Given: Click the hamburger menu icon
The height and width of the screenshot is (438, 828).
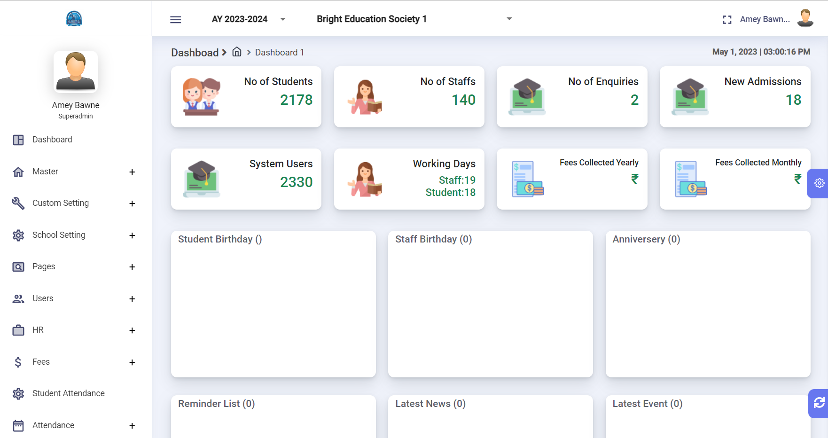Looking at the screenshot, I should tap(175, 19).
